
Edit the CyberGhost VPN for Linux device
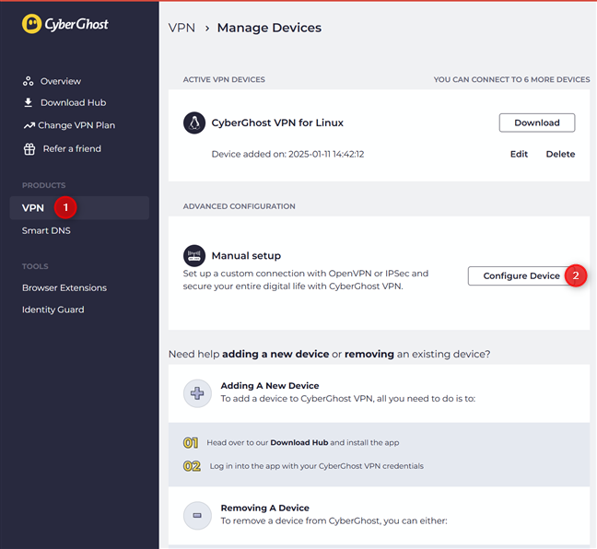[x=519, y=154]
